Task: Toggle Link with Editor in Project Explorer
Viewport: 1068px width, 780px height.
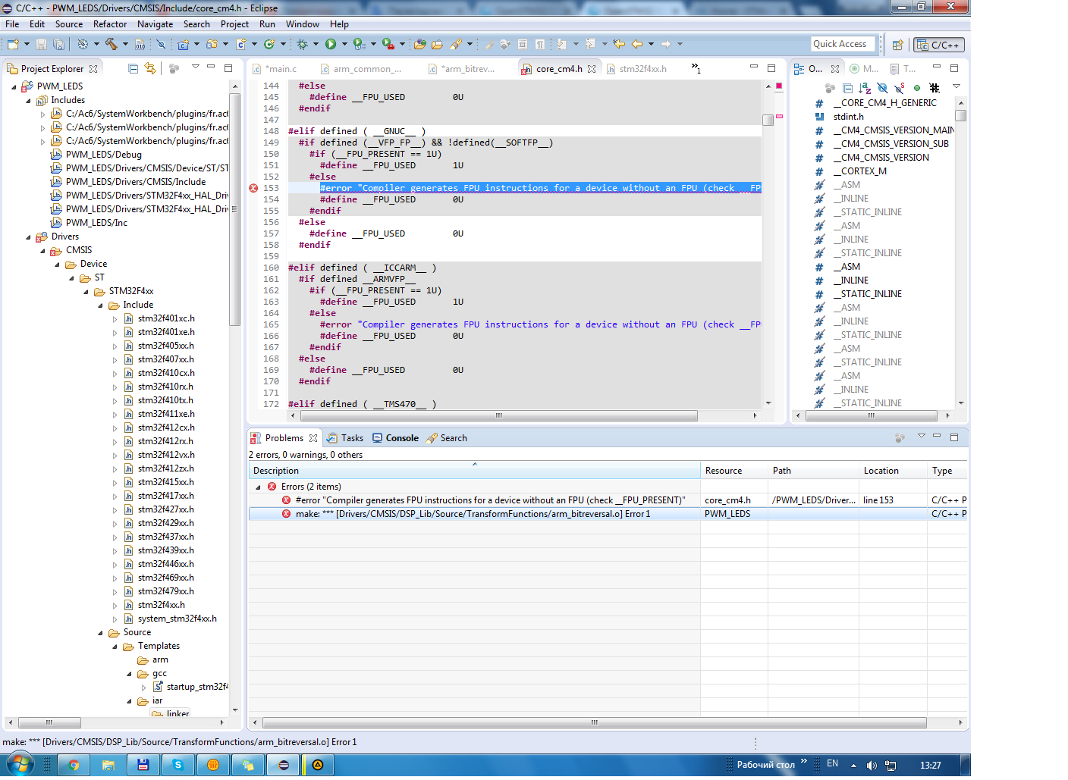Action: pyautogui.click(x=150, y=69)
